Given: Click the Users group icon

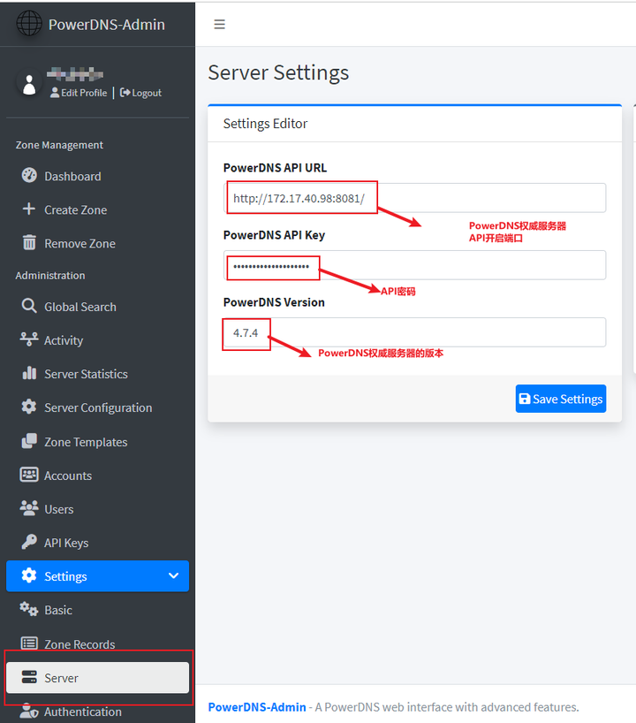Looking at the screenshot, I should coord(29,508).
